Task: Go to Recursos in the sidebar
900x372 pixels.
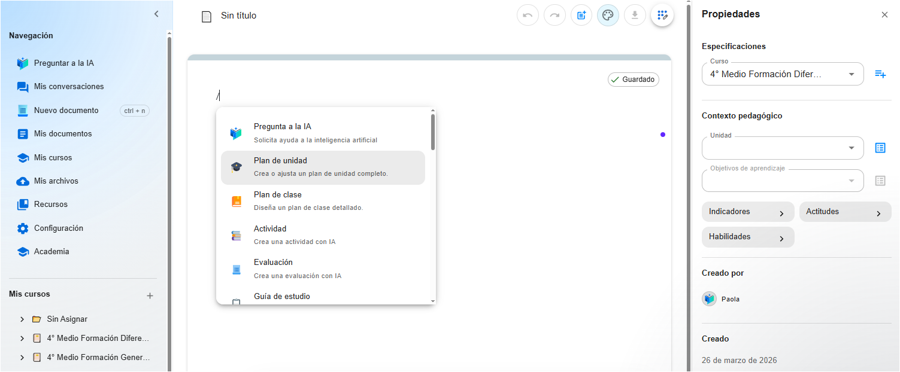Action: (x=51, y=205)
